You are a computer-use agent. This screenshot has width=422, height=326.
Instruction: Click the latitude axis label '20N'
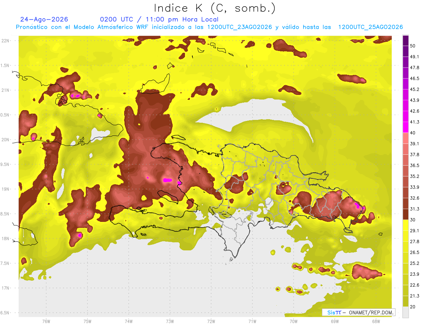coord(5,140)
